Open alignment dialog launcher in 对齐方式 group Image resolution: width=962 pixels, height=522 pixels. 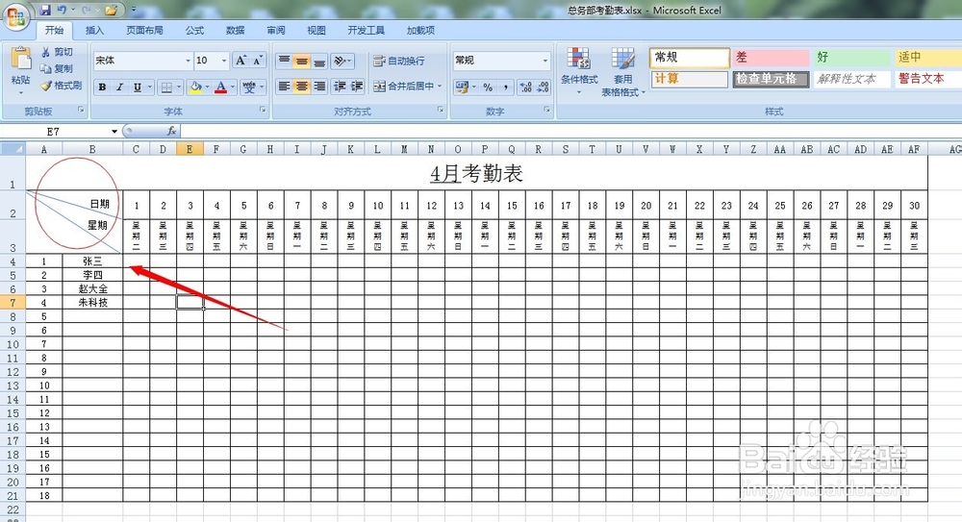click(441, 110)
